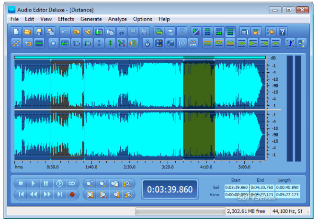Click the green line silence icon
This screenshot has height=223, width=318.
[x=39, y=43]
